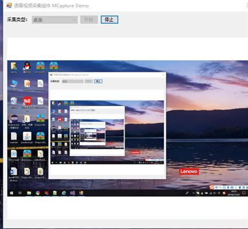Click the greyed-out 开始 button
The height and width of the screenshot is (229, 248).
(x=89, y=20)
